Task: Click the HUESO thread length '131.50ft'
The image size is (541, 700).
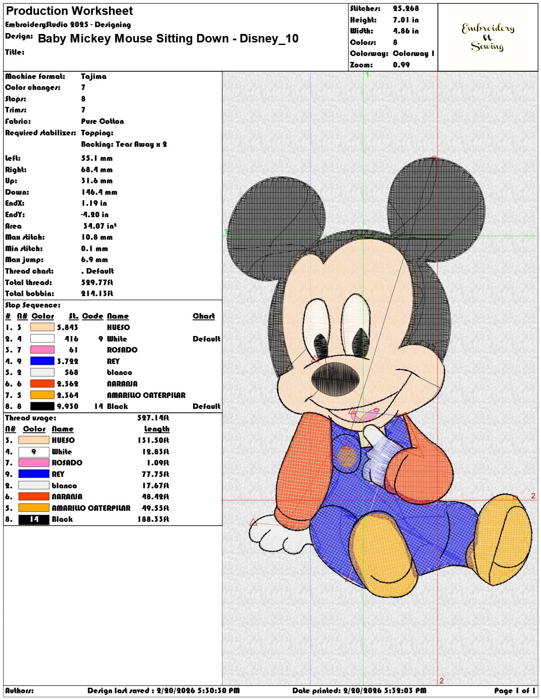Action: (x=153, y=440)
